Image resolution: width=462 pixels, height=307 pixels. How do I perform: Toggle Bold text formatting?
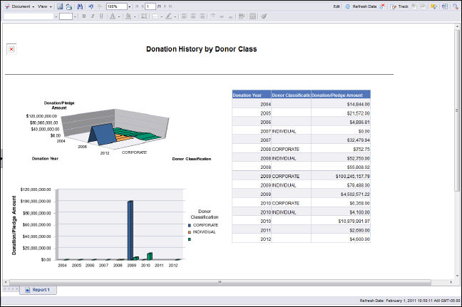click(x=83, y=16)
